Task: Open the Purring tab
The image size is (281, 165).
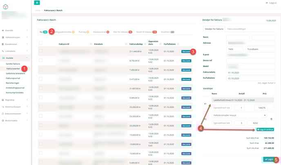Action: pyautogui.click(x=84, y=32)
